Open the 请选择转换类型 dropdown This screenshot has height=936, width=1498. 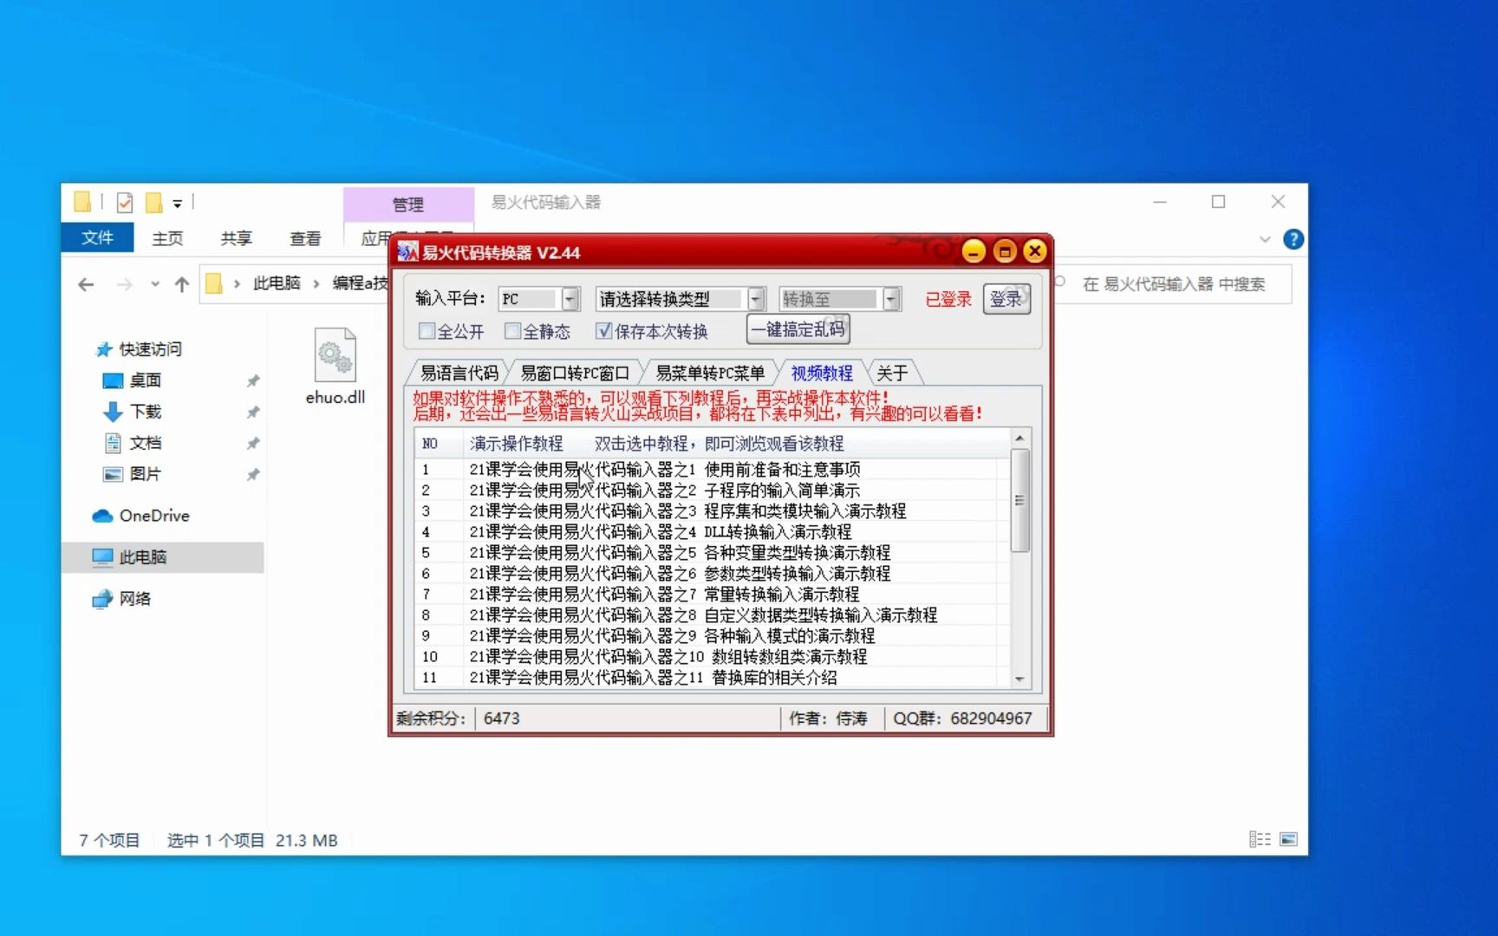(x=757, y=299)
